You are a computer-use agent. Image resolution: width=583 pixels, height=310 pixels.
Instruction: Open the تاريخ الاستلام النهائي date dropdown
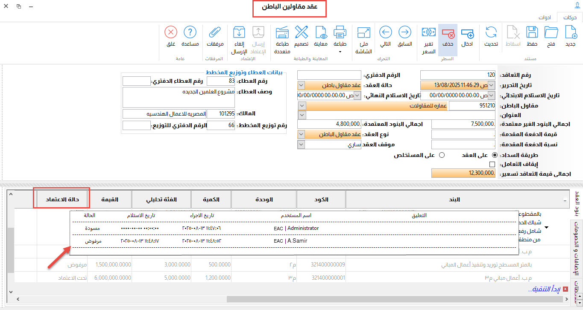pyautogui.click(x=358, y=96)
